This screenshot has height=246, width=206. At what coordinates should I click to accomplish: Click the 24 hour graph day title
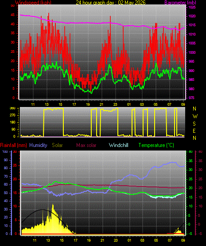point(111,3)
